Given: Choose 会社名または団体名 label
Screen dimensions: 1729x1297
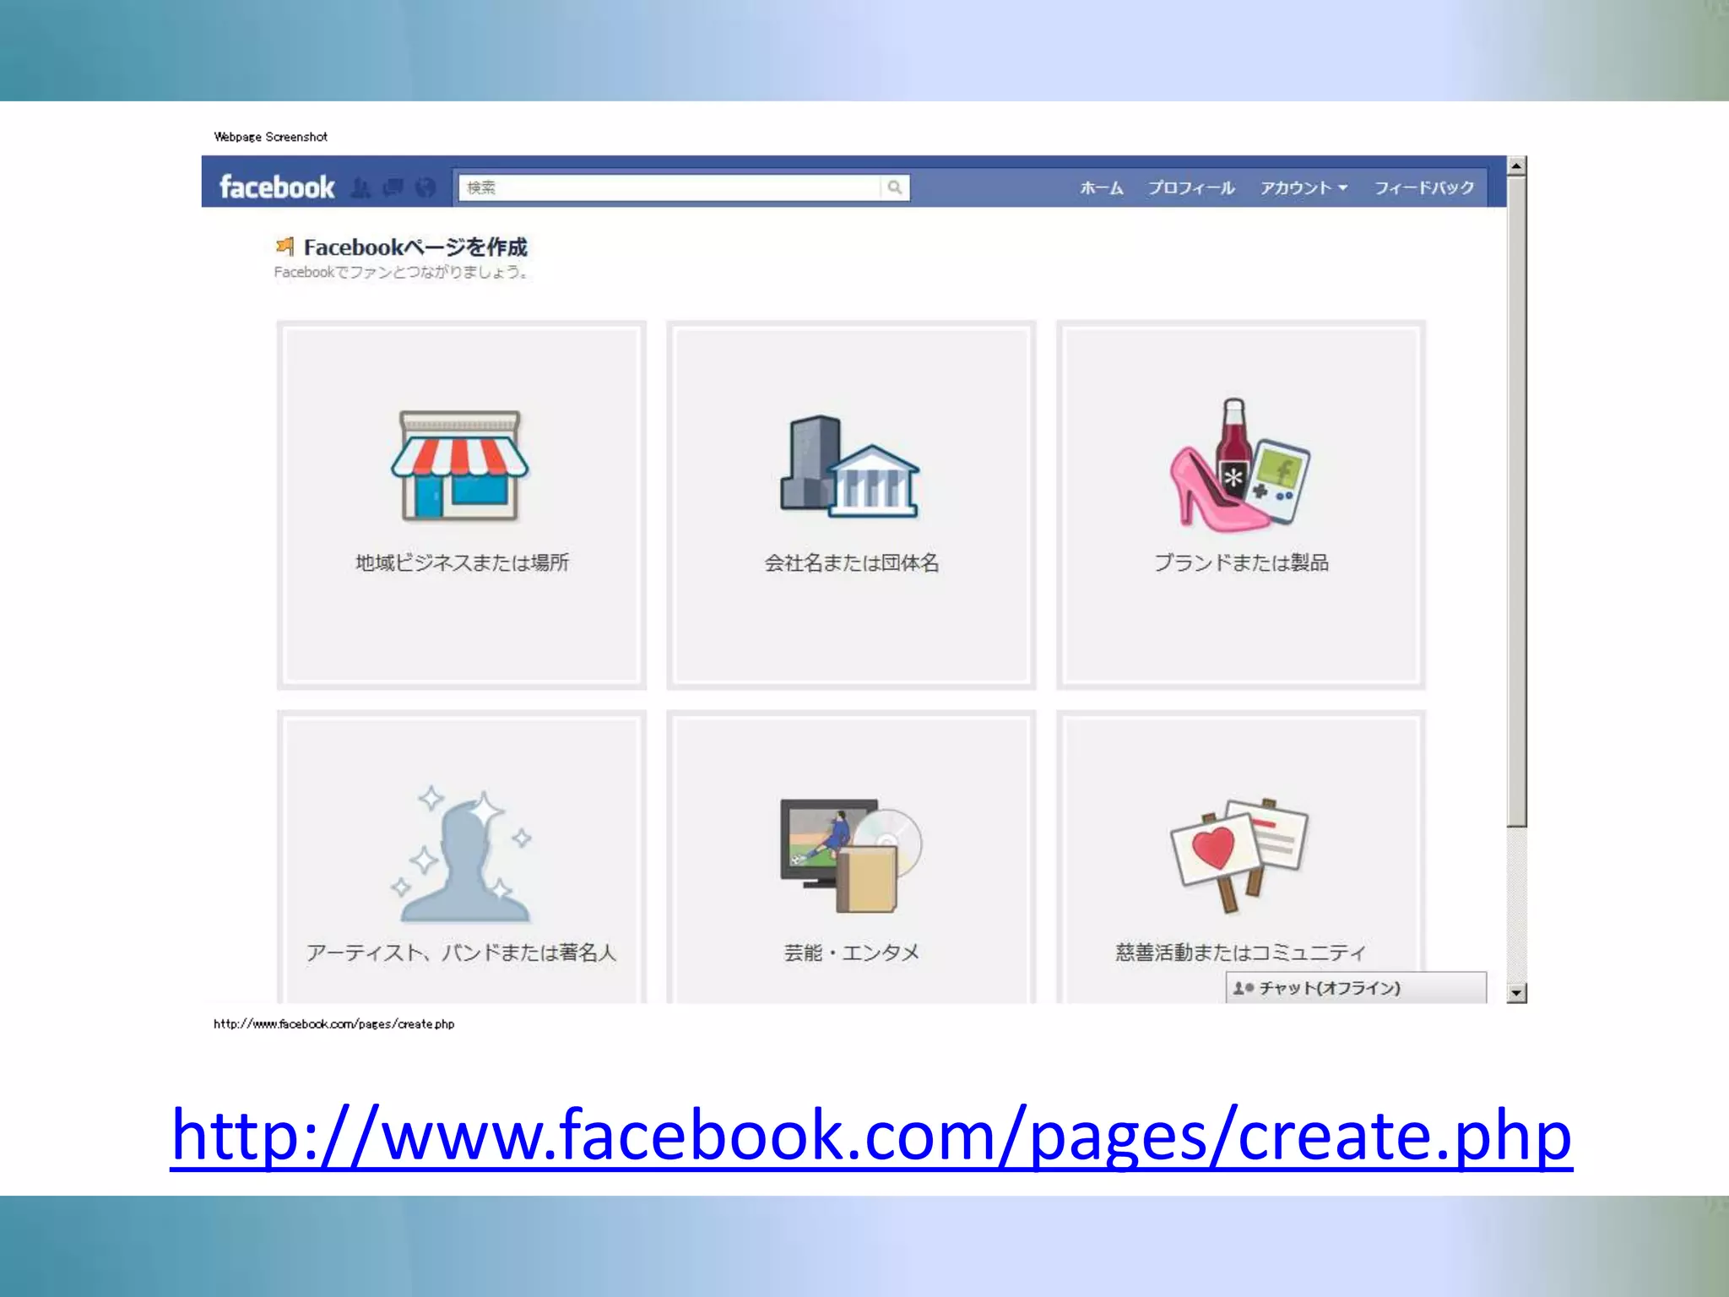Looking at the screenshot, I should point(851,562).
